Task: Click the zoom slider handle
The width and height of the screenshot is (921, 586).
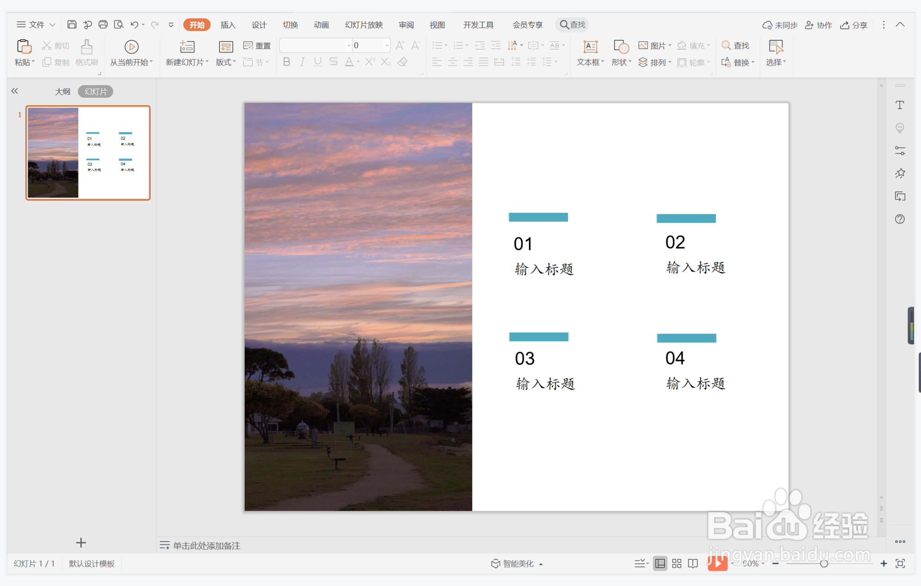Action: click(824, 563)
